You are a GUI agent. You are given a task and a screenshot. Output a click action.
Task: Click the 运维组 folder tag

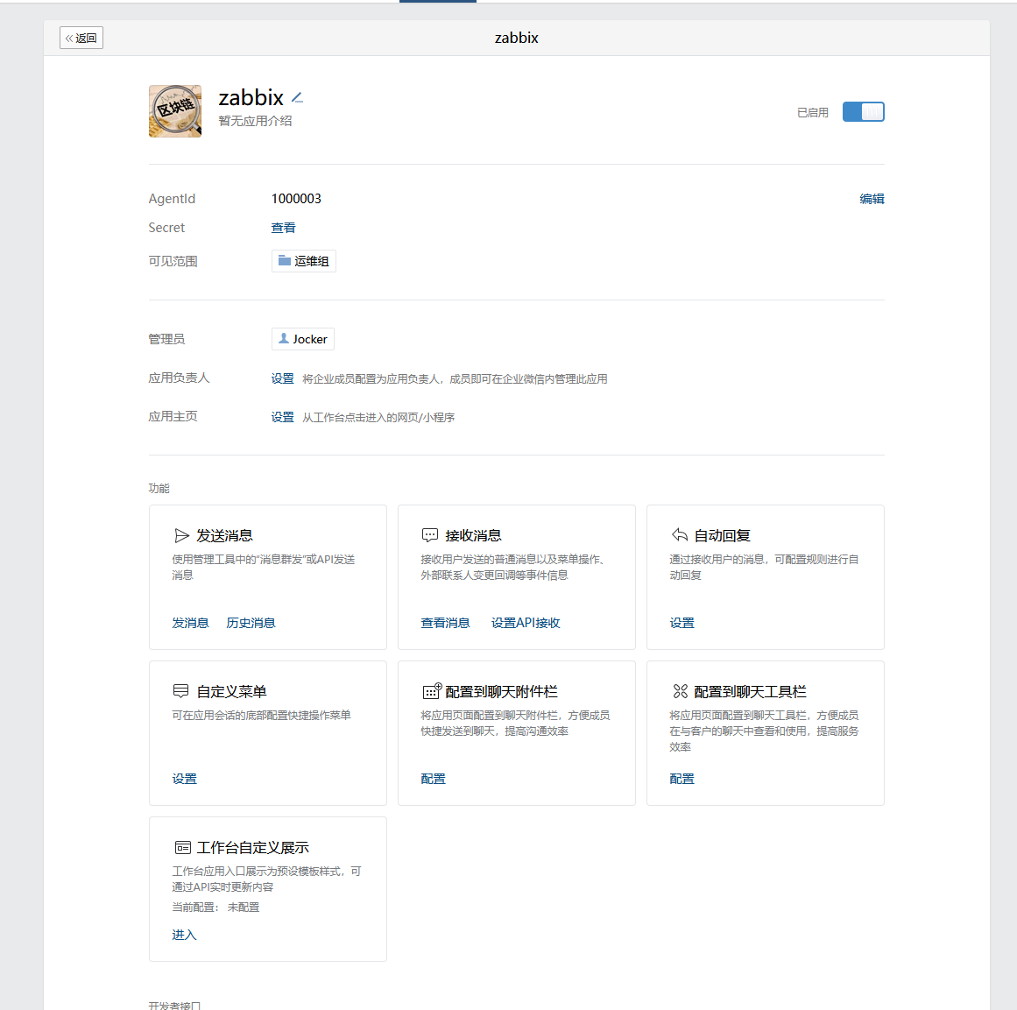[x=304, y=261]
